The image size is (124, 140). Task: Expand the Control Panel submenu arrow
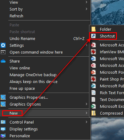click(x=86, y=122)
